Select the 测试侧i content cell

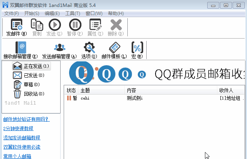coord(135,98)
